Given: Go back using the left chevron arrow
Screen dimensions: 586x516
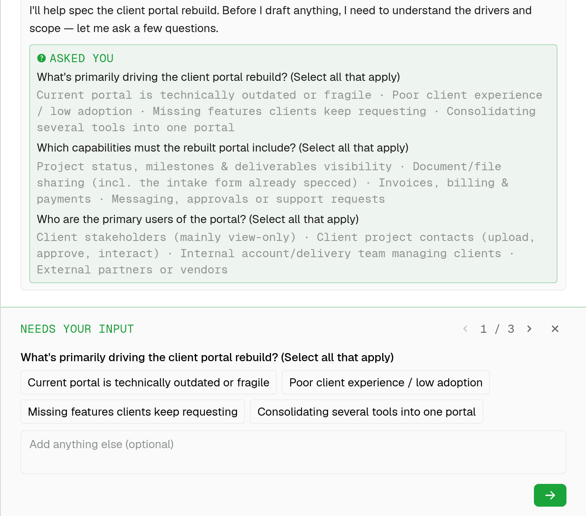Looking at the screenshot, I should pos(466,329).
